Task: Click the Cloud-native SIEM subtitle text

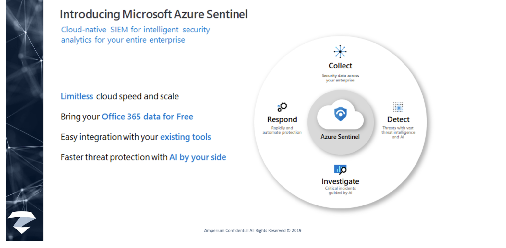Action: click(x=136, y=35)
